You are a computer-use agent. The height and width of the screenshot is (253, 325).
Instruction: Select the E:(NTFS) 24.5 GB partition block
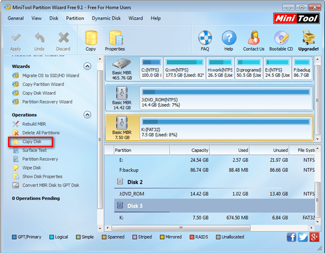[x=277, y=69]
